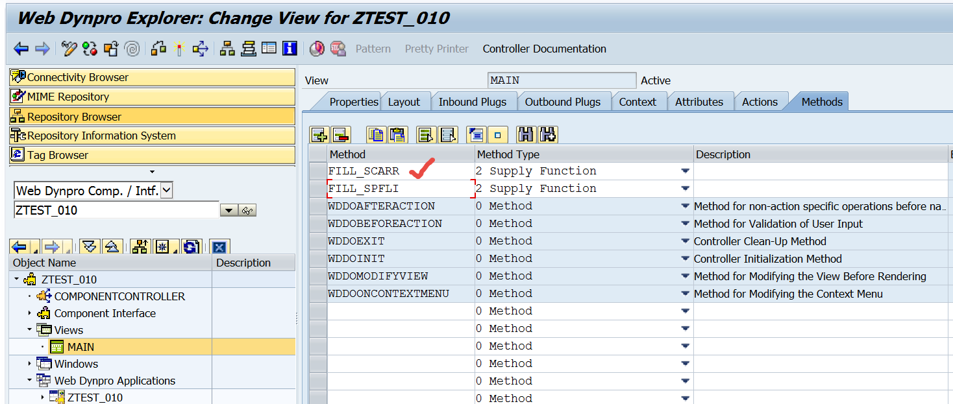Switch to the Context tab

(637, 102)
